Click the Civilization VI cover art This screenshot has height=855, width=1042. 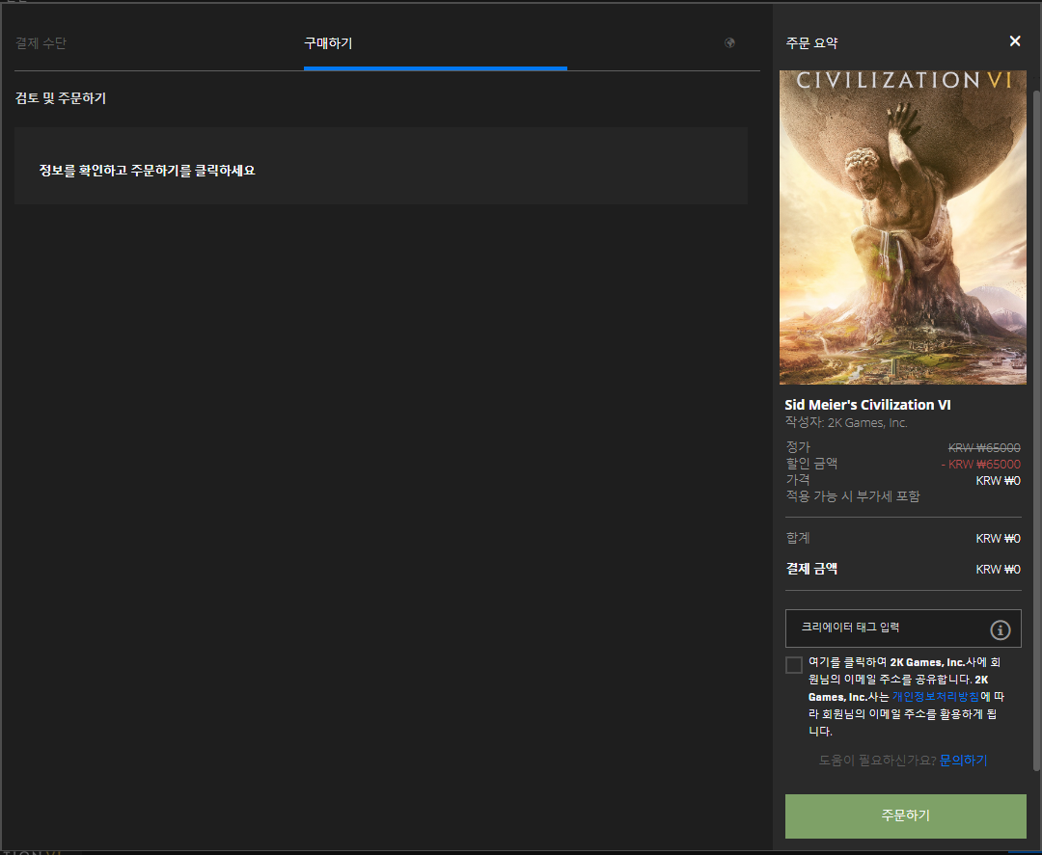coord(902,227)
